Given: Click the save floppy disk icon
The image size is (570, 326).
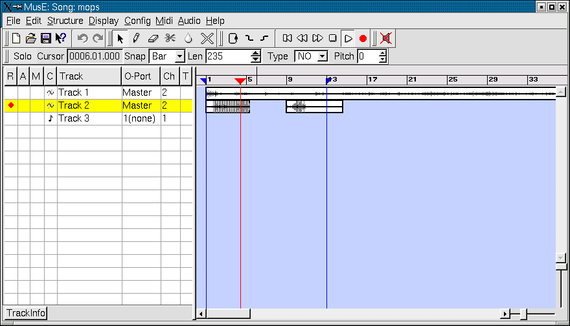Looking at the screenshot, I should tap(45, 38).
